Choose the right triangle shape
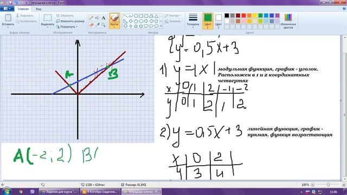The width and height of the screenshot is (347, 195). coord(125,21)
